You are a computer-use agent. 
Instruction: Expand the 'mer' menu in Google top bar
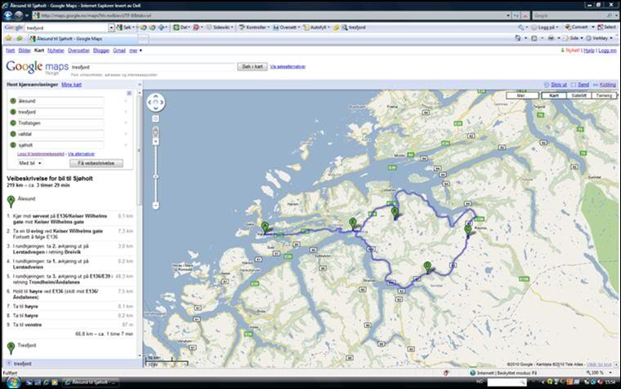[135, 51]
